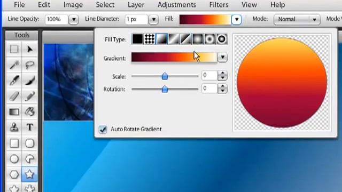
Task: Open the Mode Normal dropdown
Action: (297, 20)
